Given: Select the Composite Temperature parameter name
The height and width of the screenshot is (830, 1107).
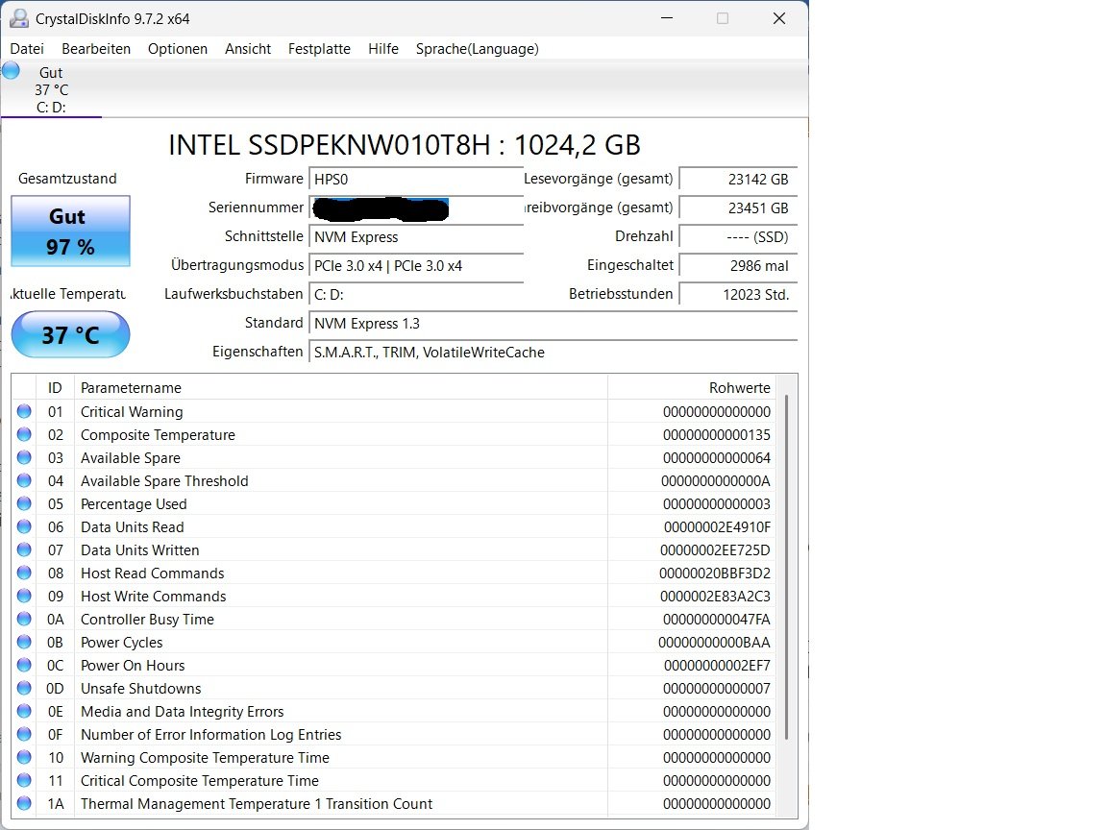Looking at the screenshot, I should [x=159, y=435].
